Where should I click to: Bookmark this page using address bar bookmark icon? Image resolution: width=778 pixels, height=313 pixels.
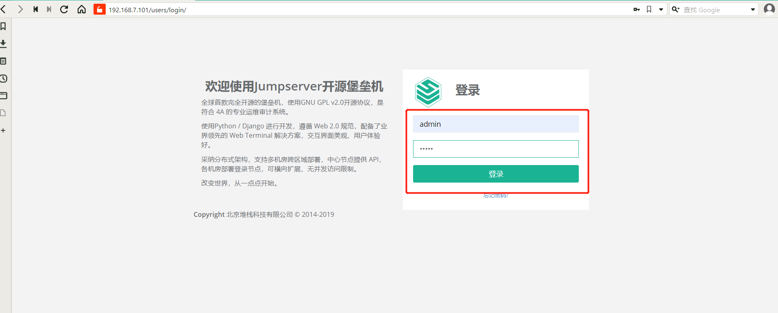pyautogui.click(x=649, y=9)
